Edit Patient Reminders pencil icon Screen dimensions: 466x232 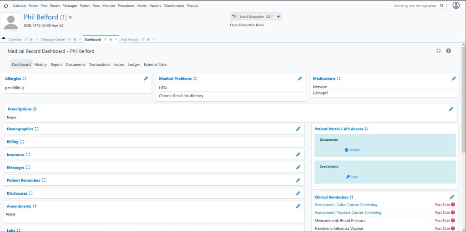point(298,180)
